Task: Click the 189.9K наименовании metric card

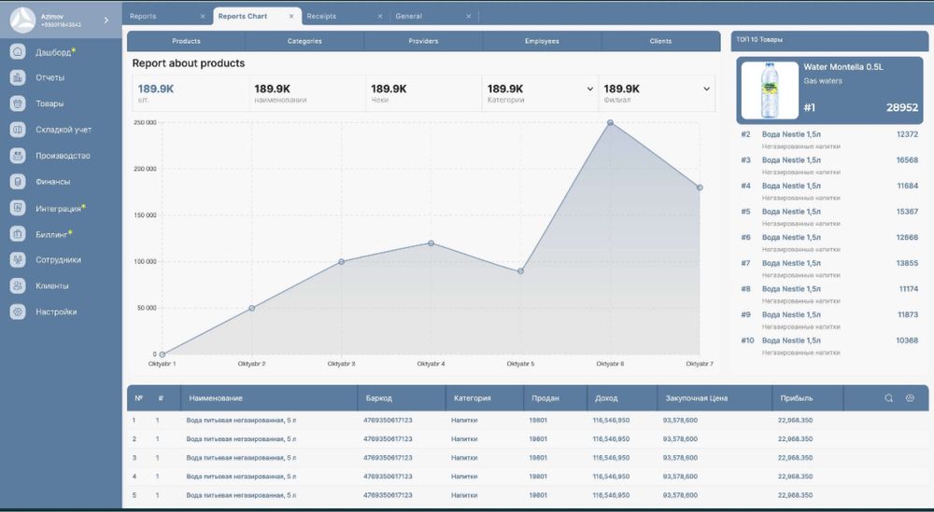Action: pos(306,93)
